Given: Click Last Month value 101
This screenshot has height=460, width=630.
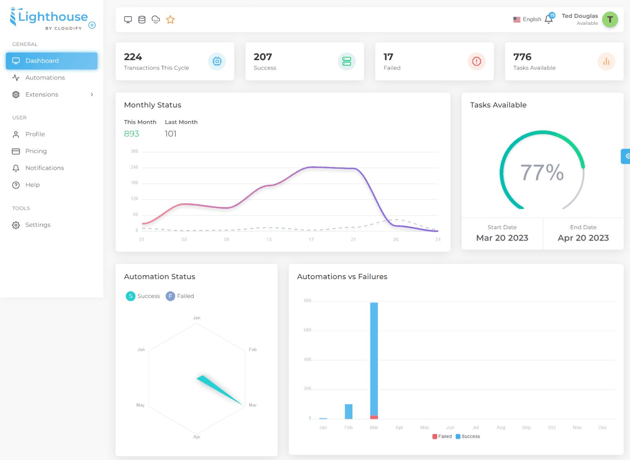Looking at the screenshot, I should pyautogui.click(x=170, y=134).
